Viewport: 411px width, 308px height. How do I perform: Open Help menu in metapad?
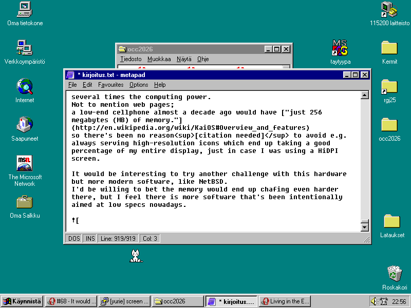[x=160, y=85]
